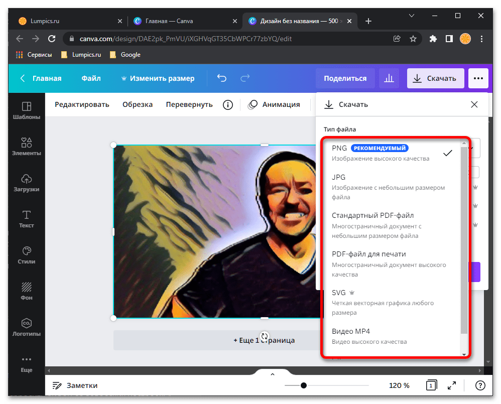Open the Элементы elements panel
Screen dimensions: 501x404
tap(27, 147)
